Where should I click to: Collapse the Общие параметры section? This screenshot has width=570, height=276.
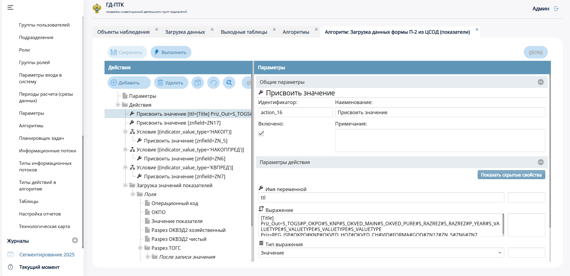541,82
